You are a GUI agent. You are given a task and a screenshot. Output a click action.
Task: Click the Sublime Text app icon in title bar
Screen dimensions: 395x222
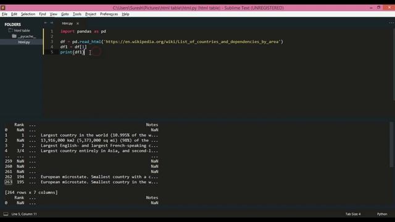pos(3,7)
